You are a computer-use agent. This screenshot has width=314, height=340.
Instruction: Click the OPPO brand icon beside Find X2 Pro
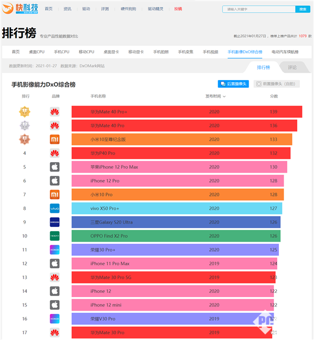tap(54, 236)
